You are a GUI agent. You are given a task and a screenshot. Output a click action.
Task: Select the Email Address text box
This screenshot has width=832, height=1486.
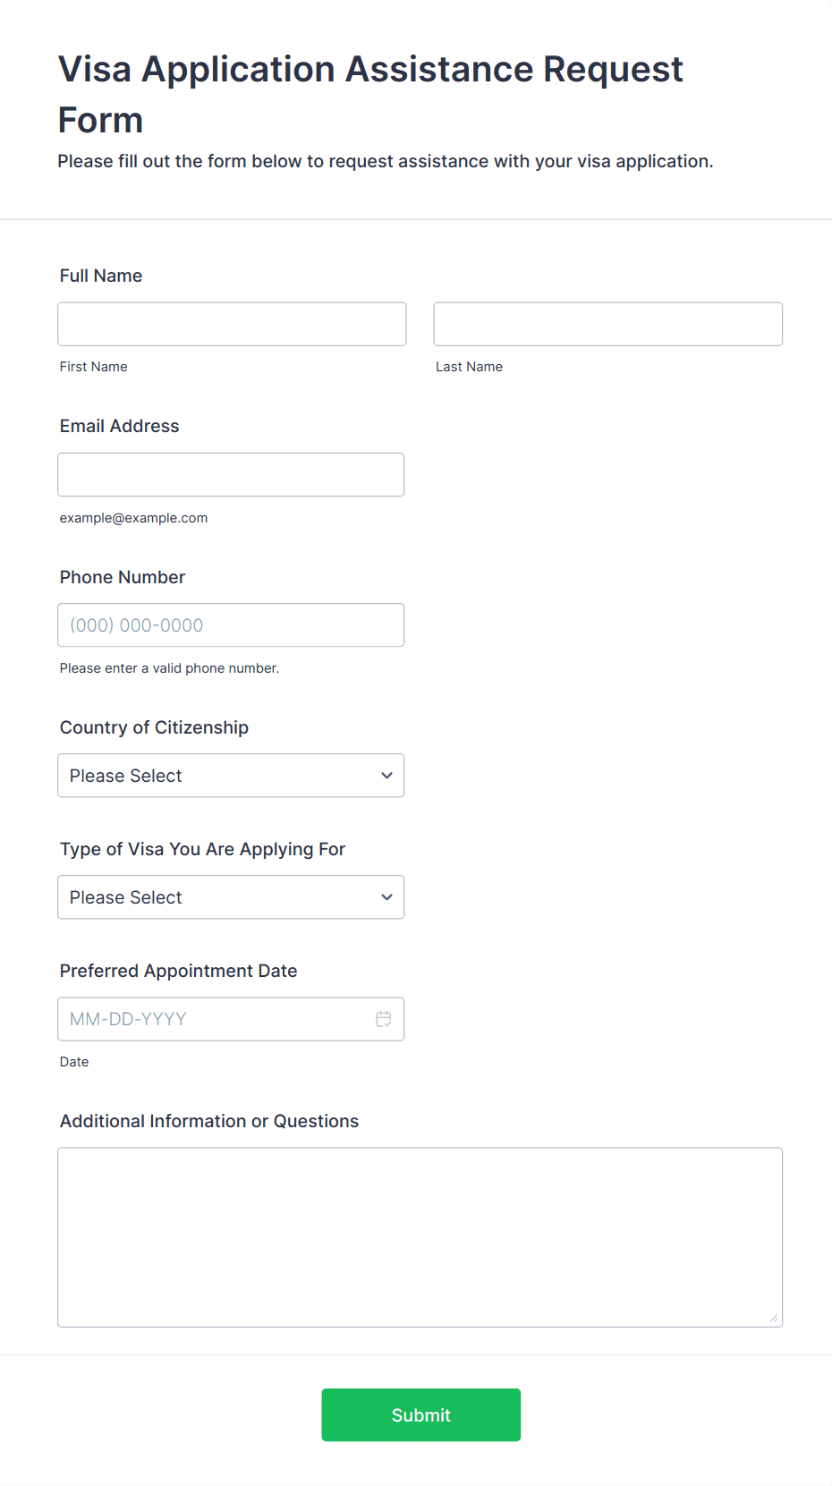click(x=231, y=475)
